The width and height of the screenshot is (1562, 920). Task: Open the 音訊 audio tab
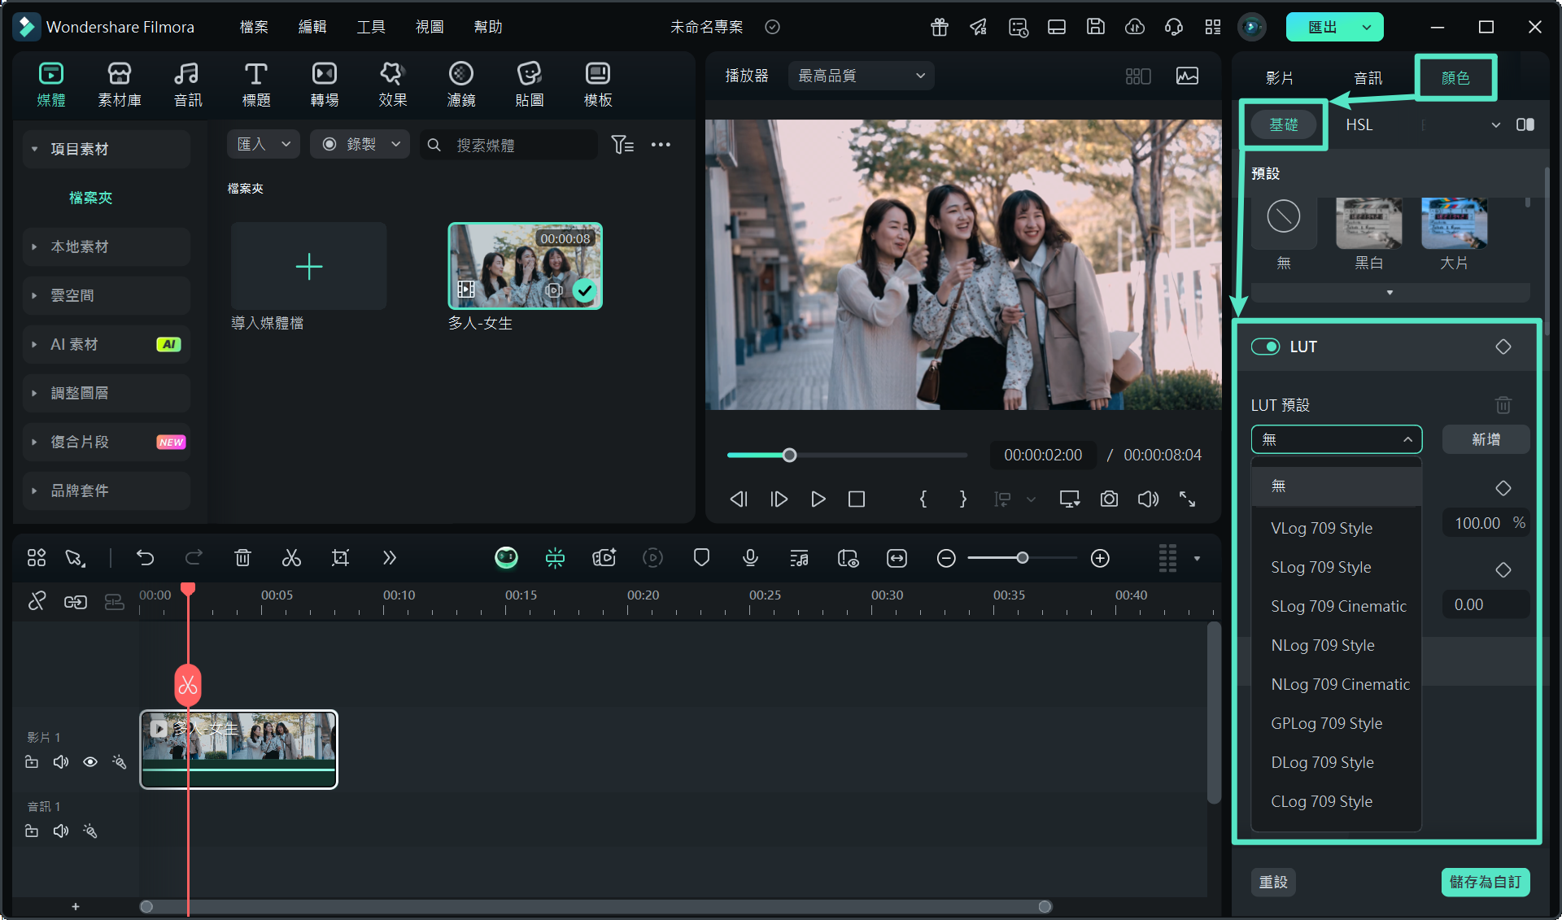tap(187, 85)
